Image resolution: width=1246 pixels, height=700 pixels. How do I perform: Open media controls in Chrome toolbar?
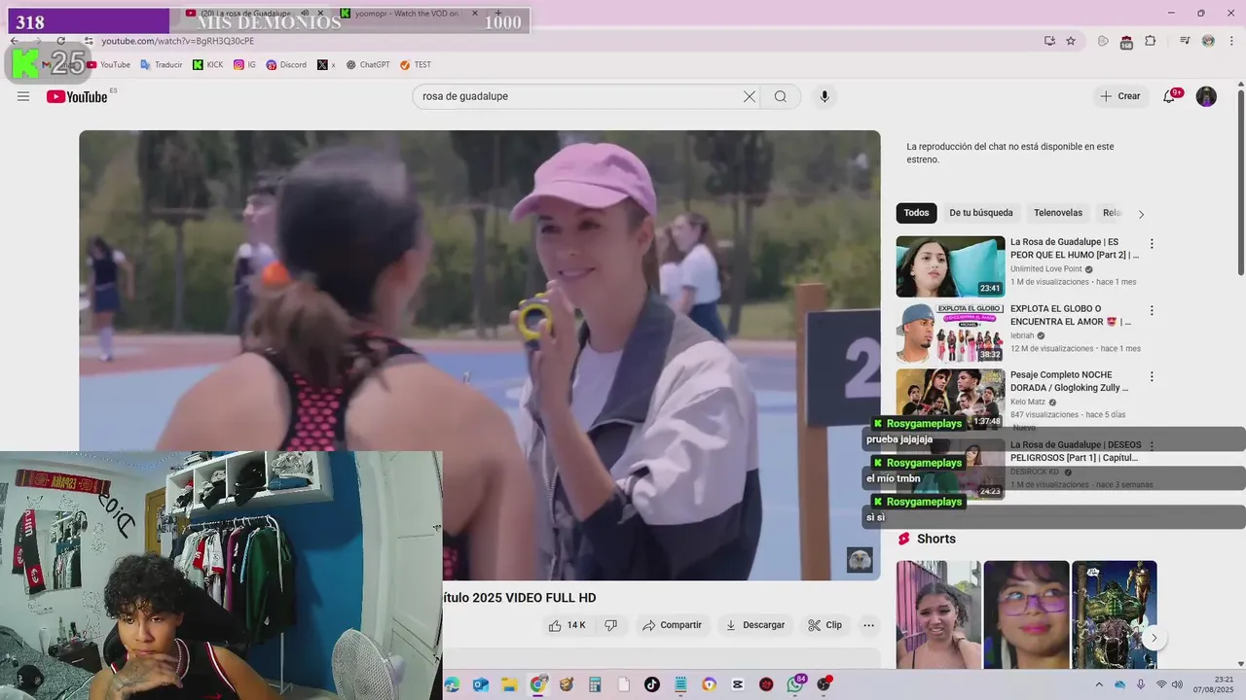1185,41
